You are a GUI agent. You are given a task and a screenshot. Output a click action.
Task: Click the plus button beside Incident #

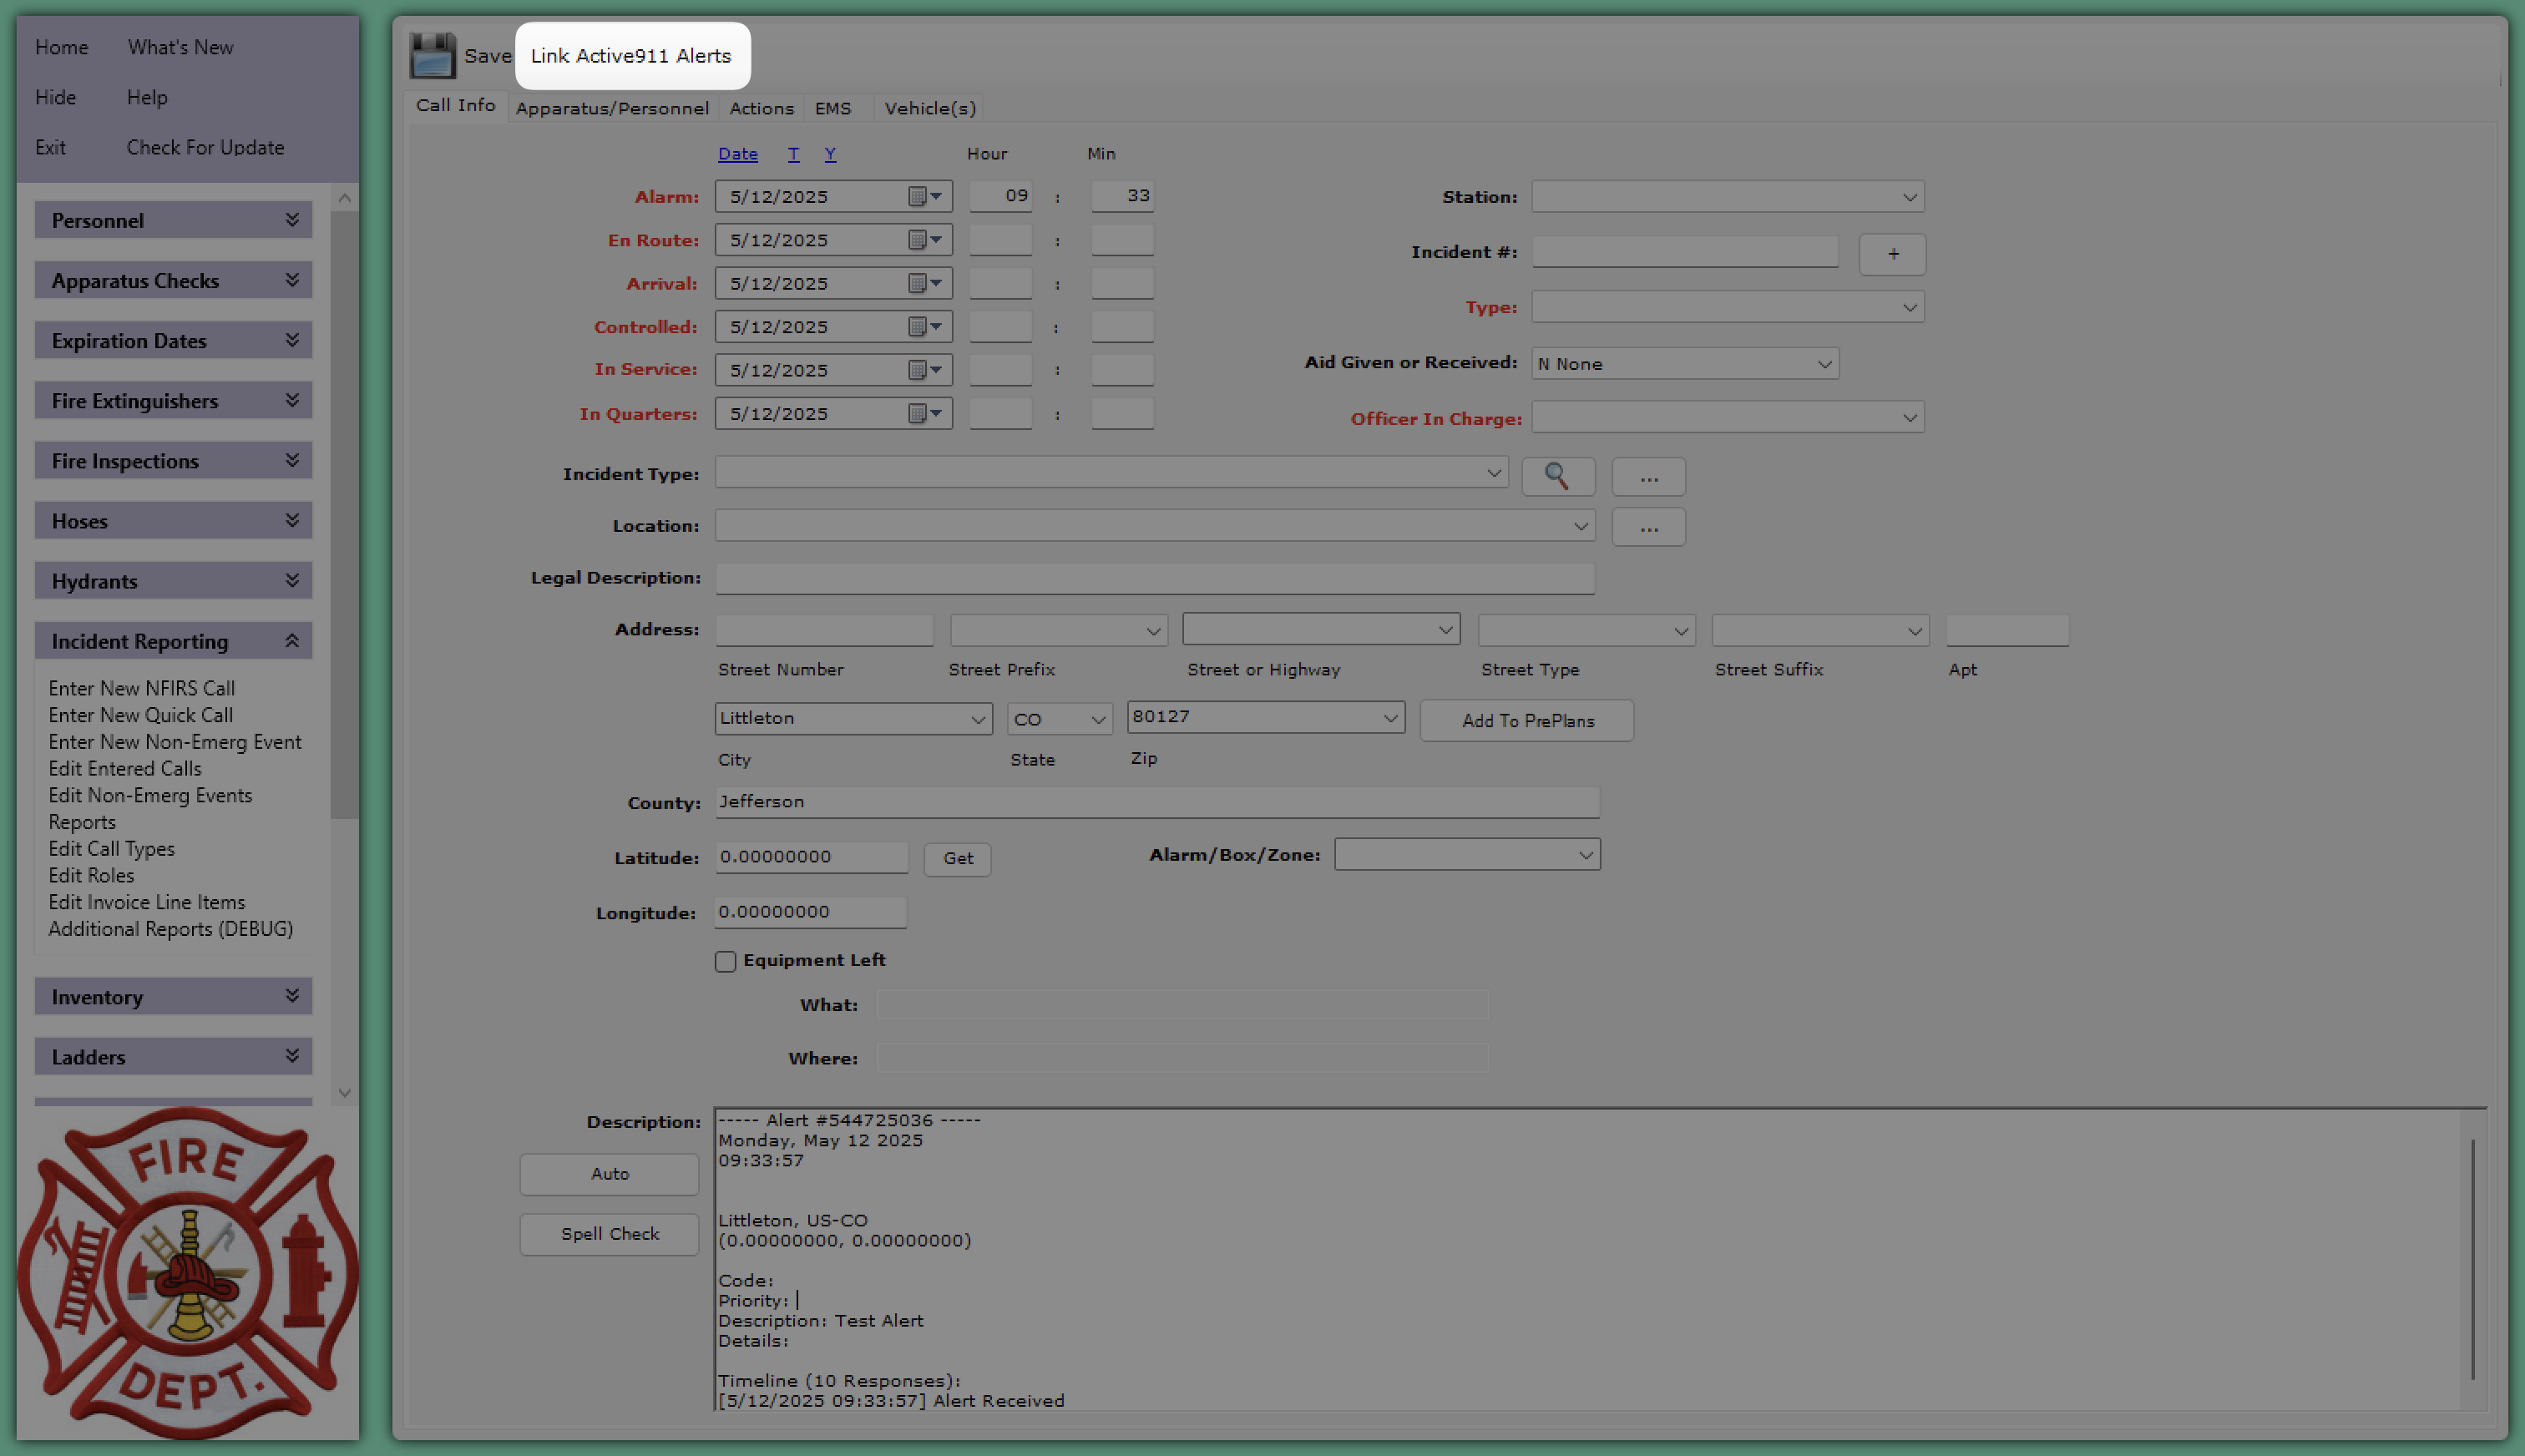point(1892,254)
